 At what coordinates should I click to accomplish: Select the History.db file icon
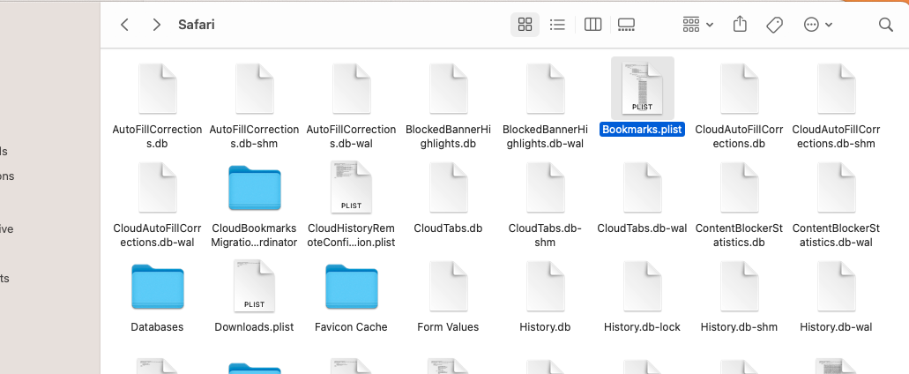click(x=546, y=286)
